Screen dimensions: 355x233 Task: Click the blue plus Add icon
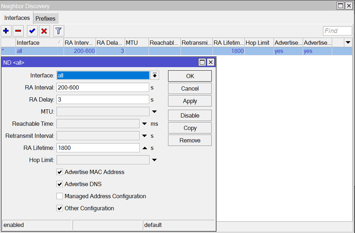(x=6, y=31)
